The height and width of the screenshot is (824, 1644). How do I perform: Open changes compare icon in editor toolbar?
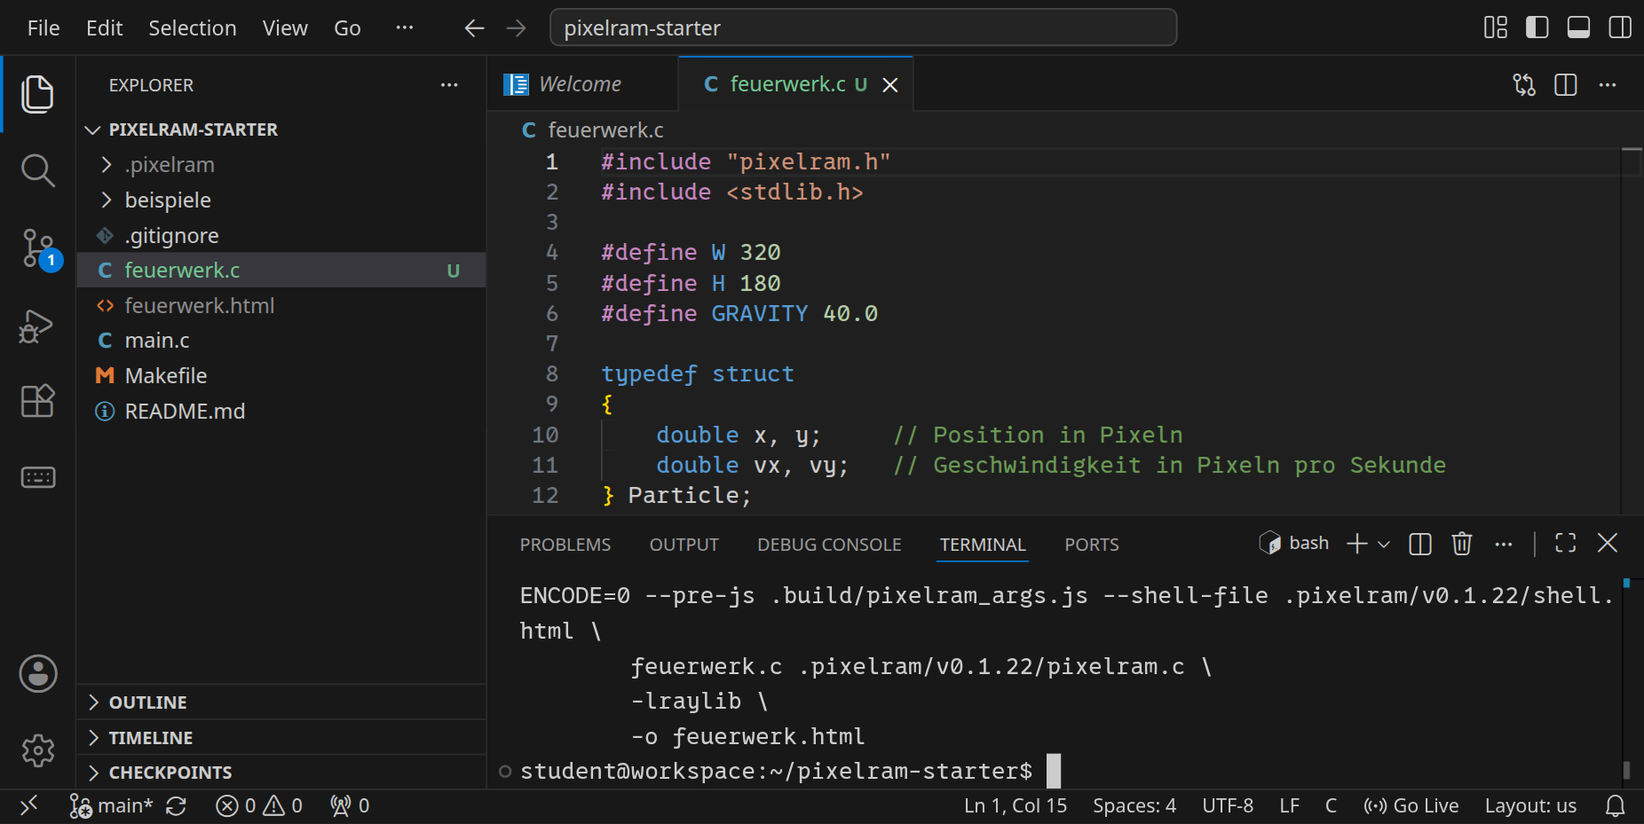1524,84
